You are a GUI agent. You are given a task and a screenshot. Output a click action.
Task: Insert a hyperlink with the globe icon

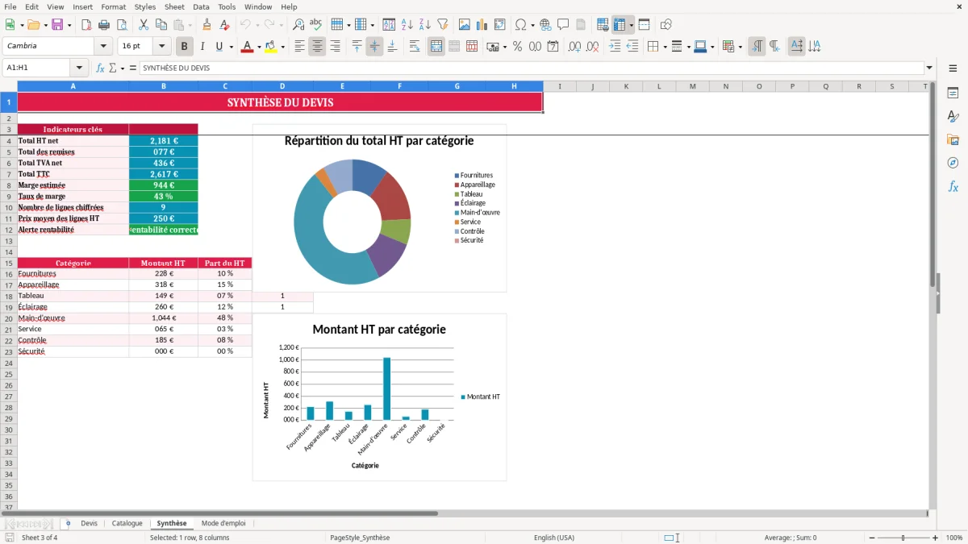click(x=545, y=25)
